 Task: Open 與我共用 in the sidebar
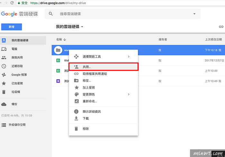point(17,57)
